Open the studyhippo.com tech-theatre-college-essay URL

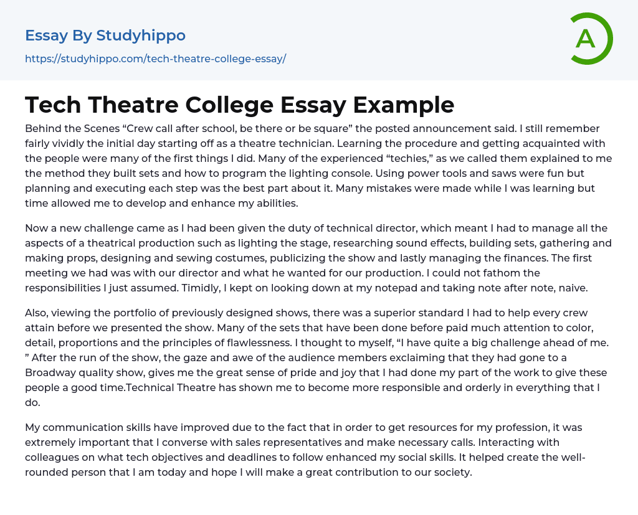[x=155, y=59]
